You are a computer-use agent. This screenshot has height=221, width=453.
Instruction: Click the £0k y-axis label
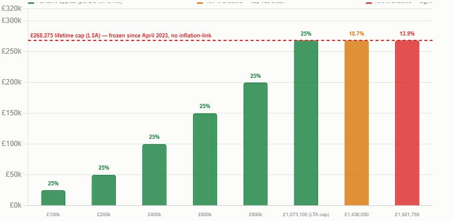[x=16, y=205]
